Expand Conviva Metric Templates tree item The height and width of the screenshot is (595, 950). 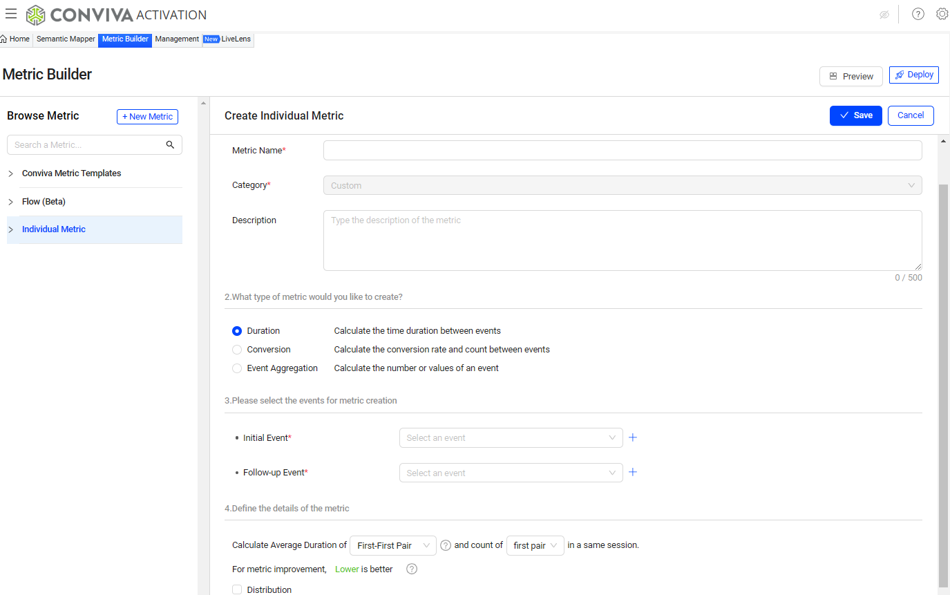pos(10,173)
